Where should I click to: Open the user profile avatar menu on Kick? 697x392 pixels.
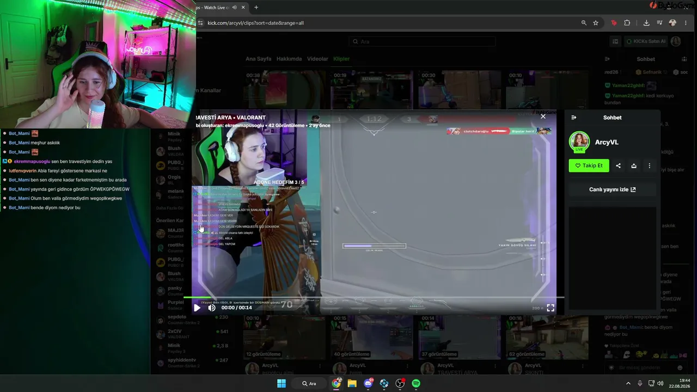[x=676, y=41]
